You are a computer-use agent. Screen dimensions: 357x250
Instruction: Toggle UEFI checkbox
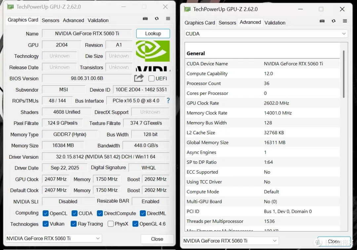point(151,79)
